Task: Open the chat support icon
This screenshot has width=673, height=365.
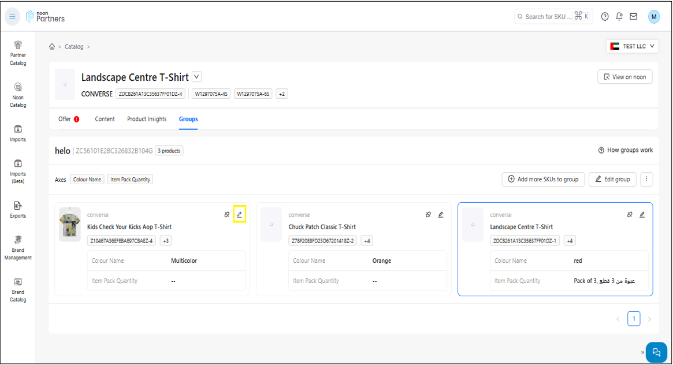Action: pos(656,352)
